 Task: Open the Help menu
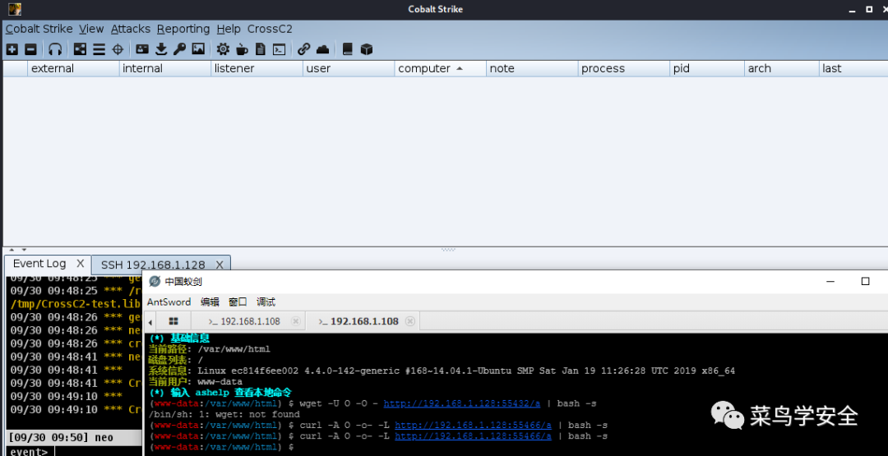pos(229,29)
